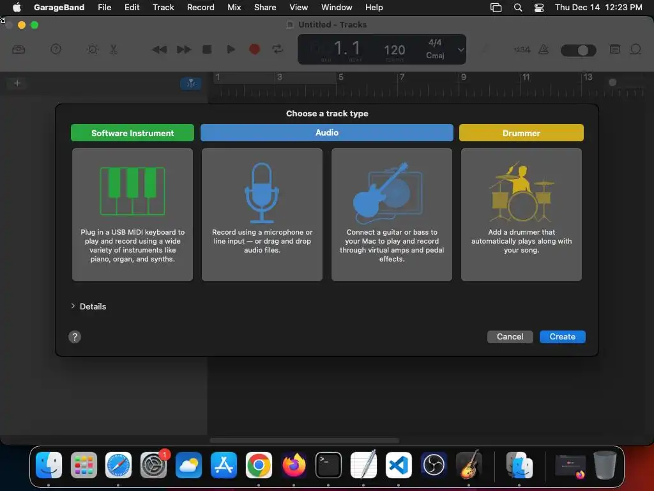Toggle the count-in 1234 button
This screenshot has height=491, width=654.
[x=522, y=50]
